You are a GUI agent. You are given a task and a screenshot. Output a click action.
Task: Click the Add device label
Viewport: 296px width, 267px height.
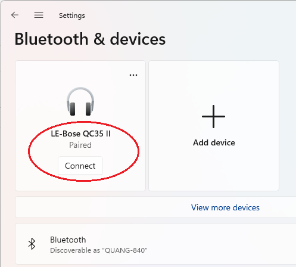pyautogui.click(x=214, y=142)
